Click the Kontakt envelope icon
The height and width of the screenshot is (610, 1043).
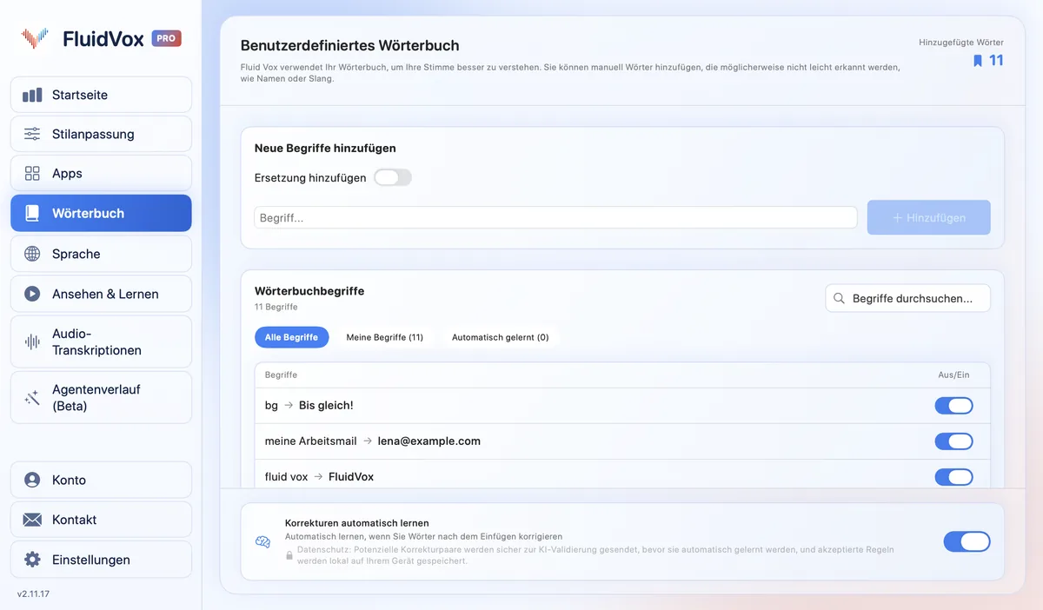click(32, 520)
